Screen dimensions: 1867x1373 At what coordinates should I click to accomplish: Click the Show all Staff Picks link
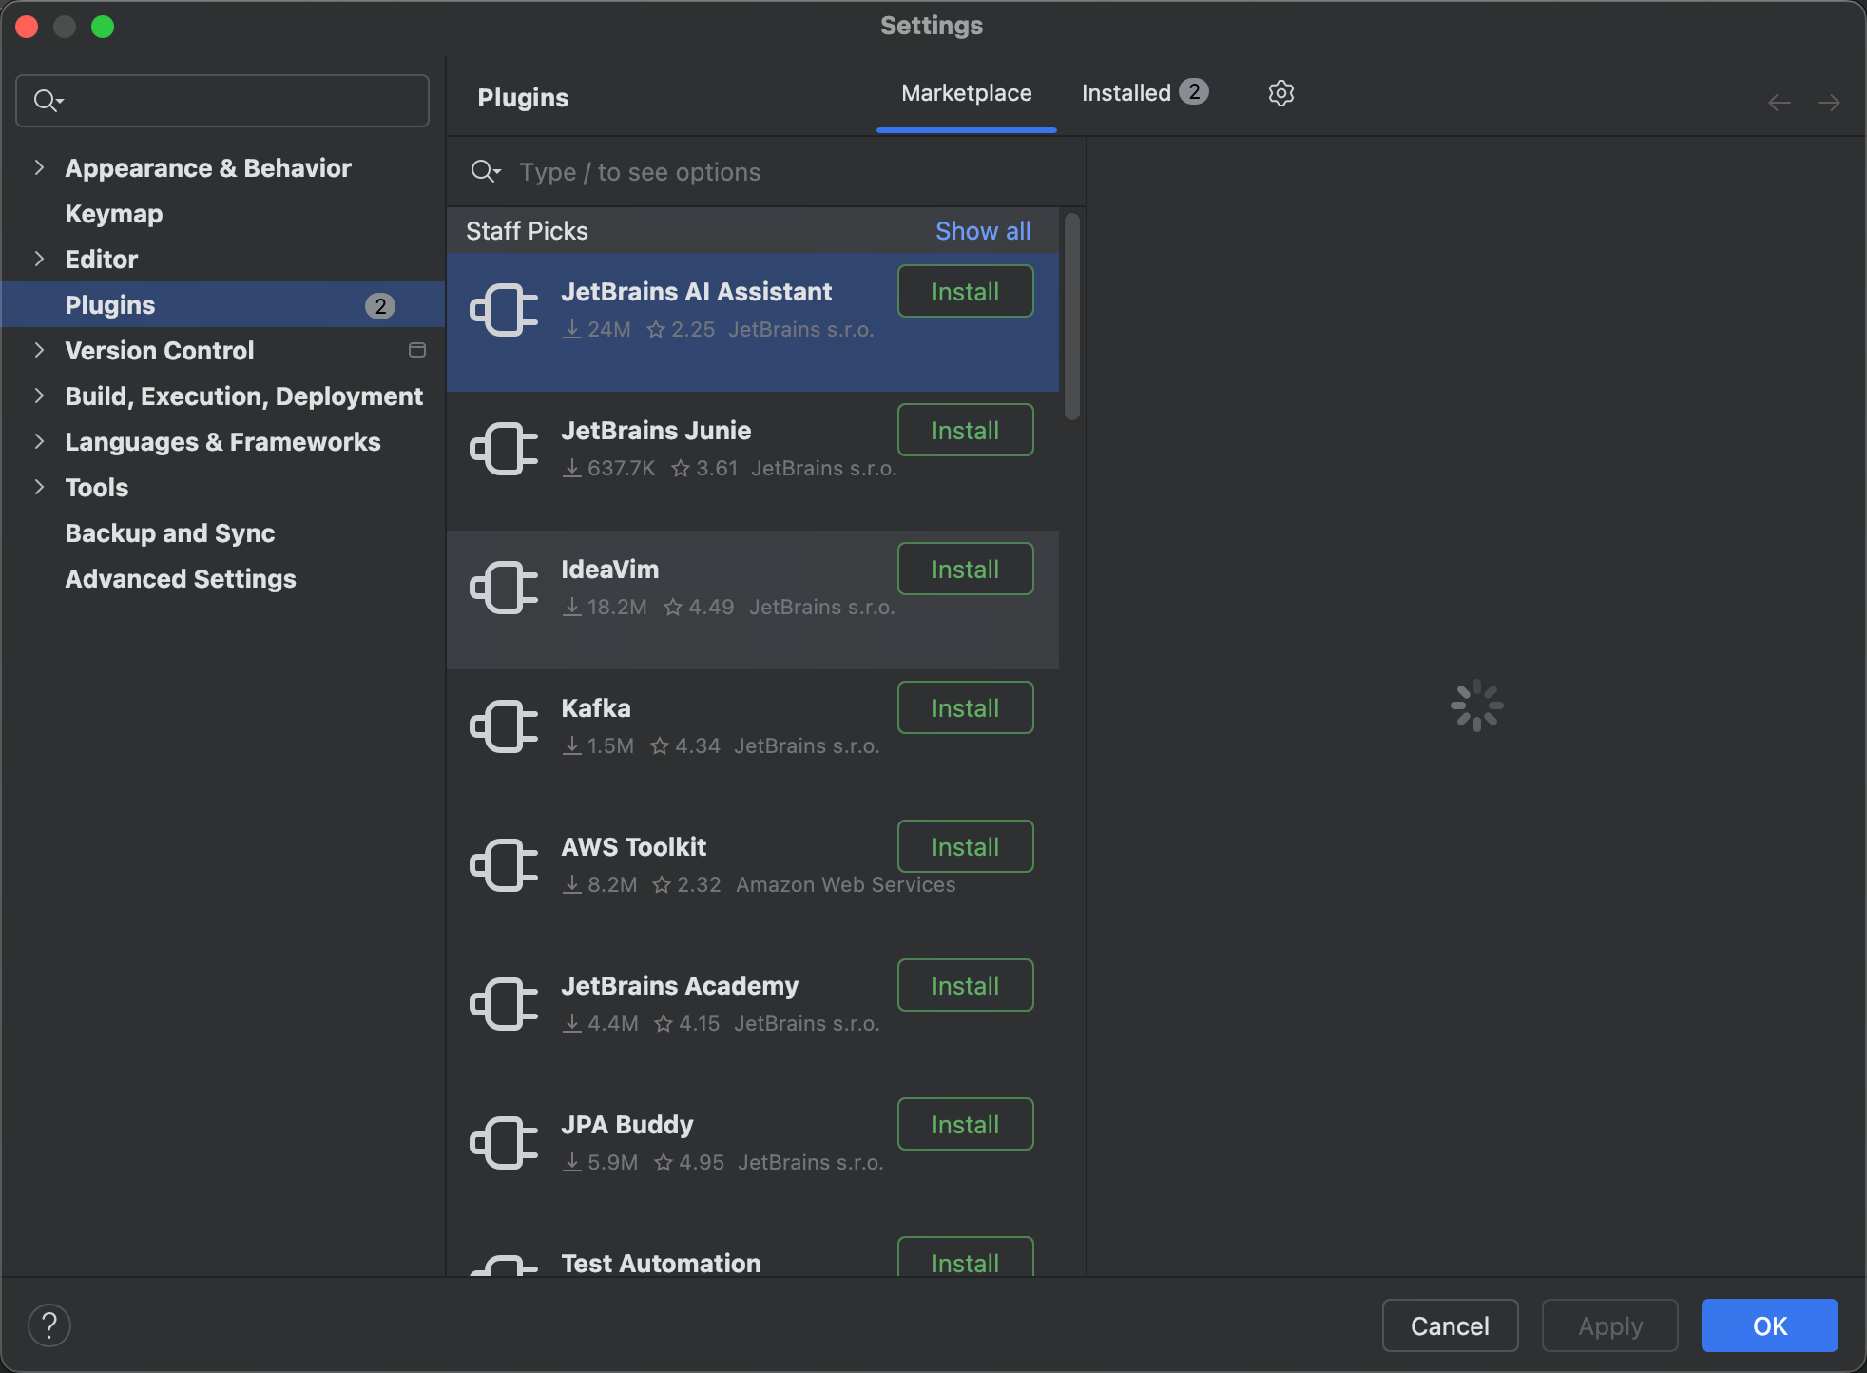point(982,231)
